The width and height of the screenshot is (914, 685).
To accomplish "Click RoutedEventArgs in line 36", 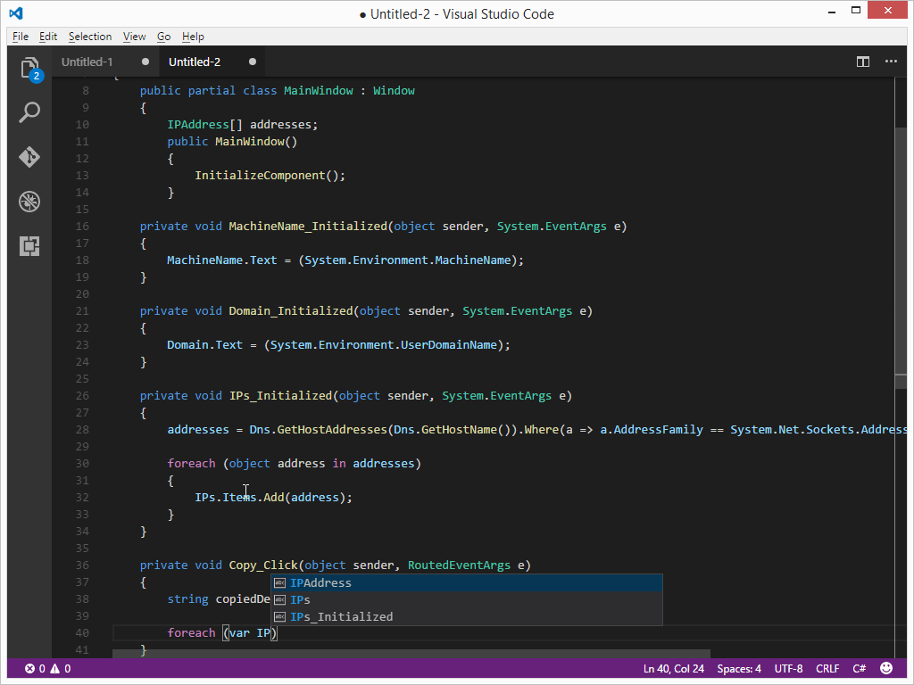I will pos(459,565).
